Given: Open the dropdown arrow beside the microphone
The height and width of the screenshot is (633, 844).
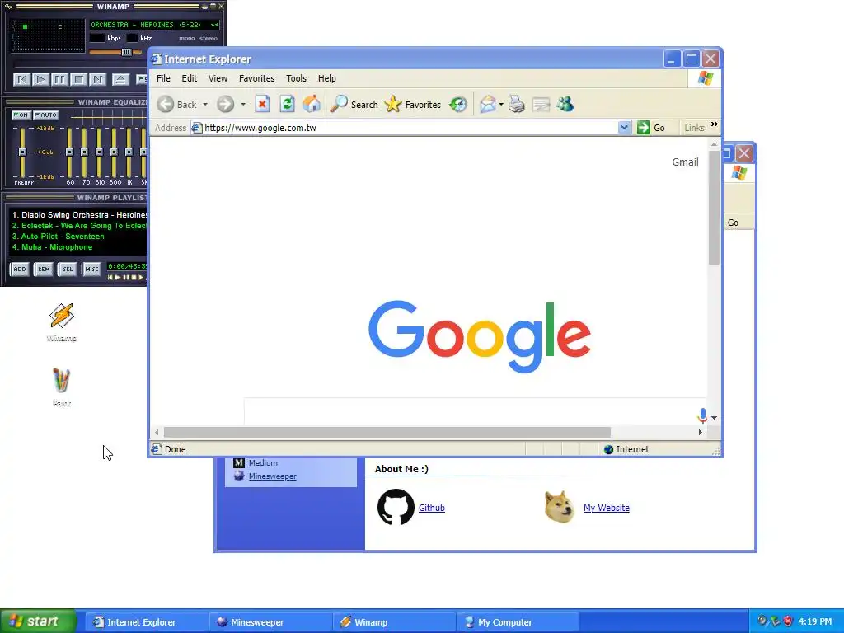Looking at the screenshot, I should click(x=714, y=418).
